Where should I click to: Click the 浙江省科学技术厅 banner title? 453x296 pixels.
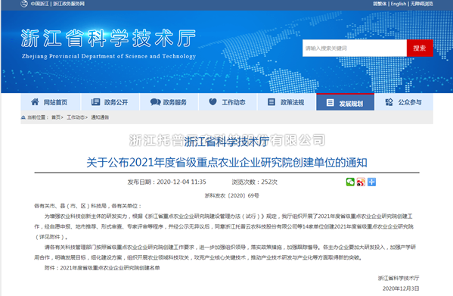tap(108, 38)
